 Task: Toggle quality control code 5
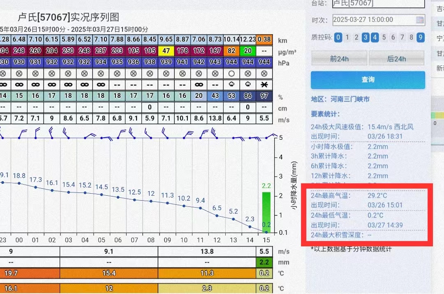click(x=384, y=37)
